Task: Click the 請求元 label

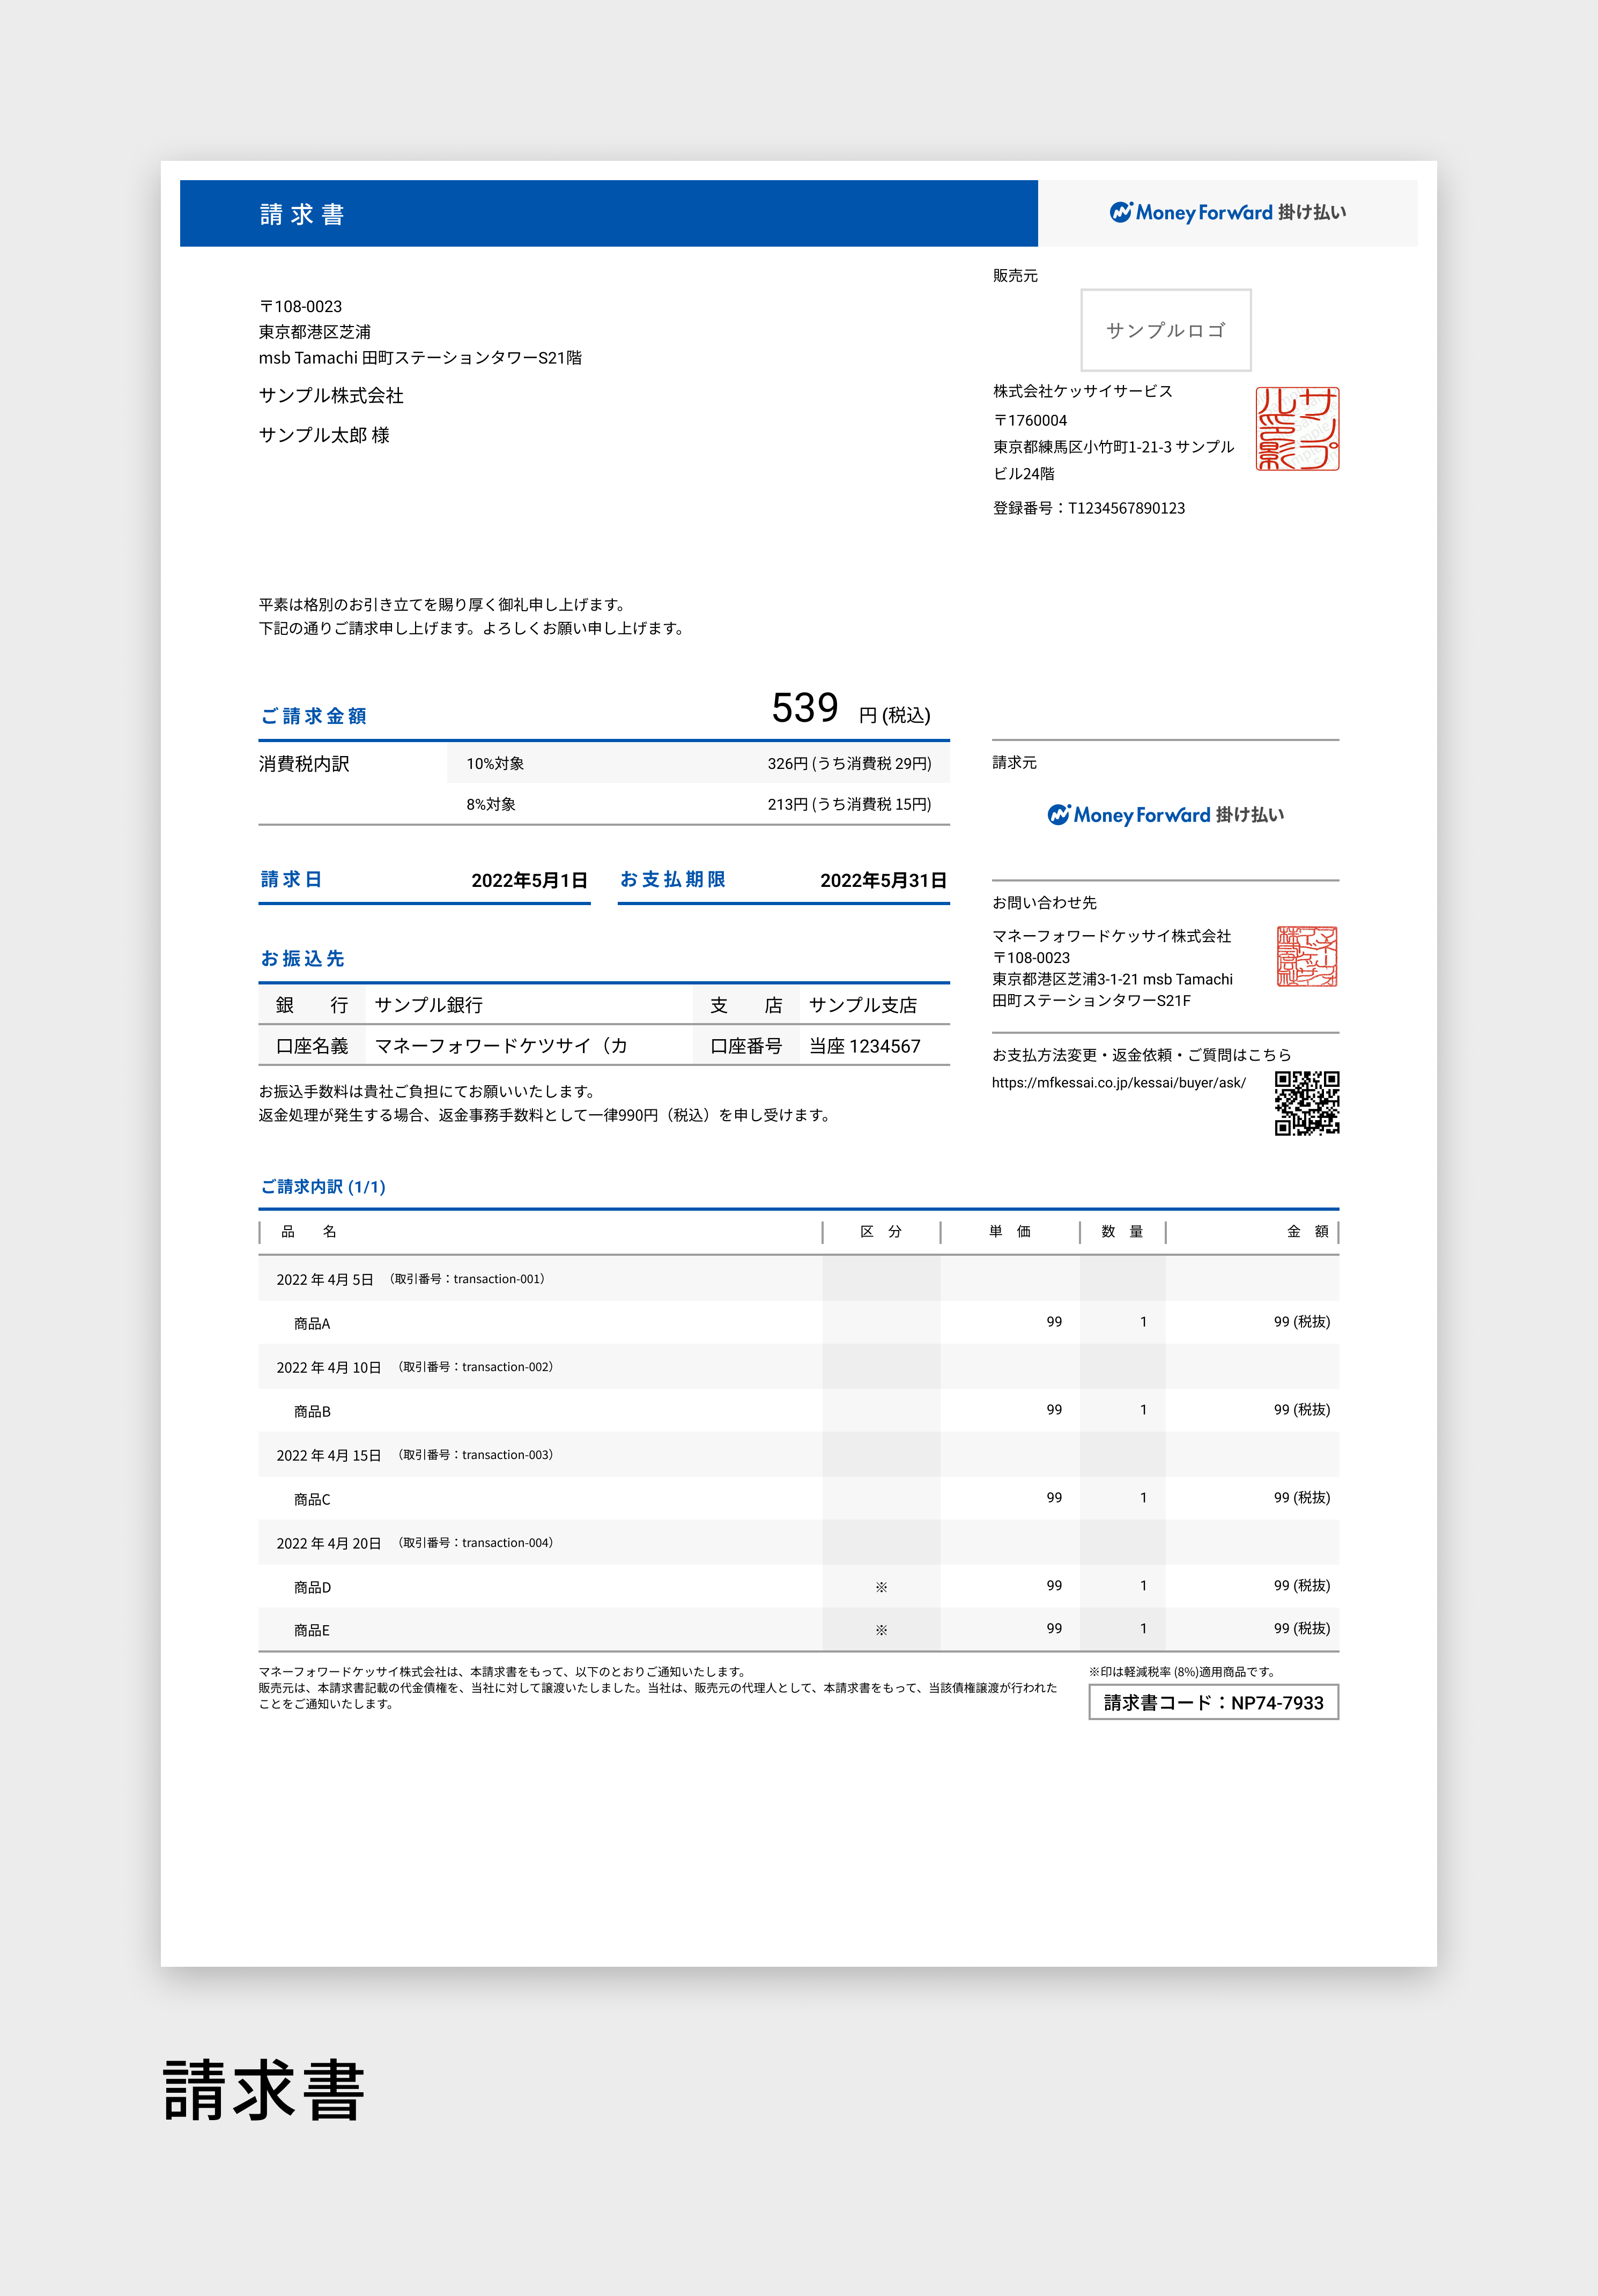Action: coord(1014,763)
